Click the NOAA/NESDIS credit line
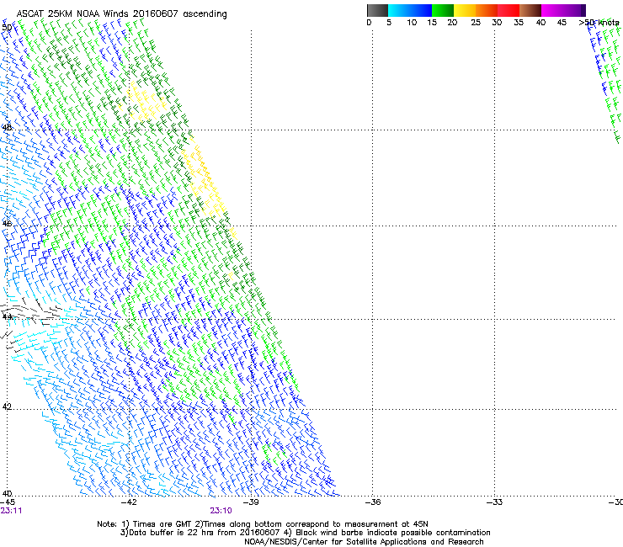This screenshot has height=547, width=623. tap(364, 542)
